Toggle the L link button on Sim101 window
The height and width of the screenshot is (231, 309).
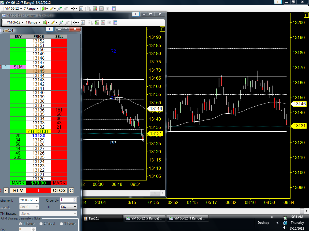tap(50, 29)
